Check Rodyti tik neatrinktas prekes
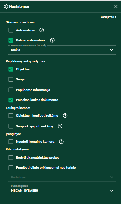121x204 pixels. (x=11, y=158)
